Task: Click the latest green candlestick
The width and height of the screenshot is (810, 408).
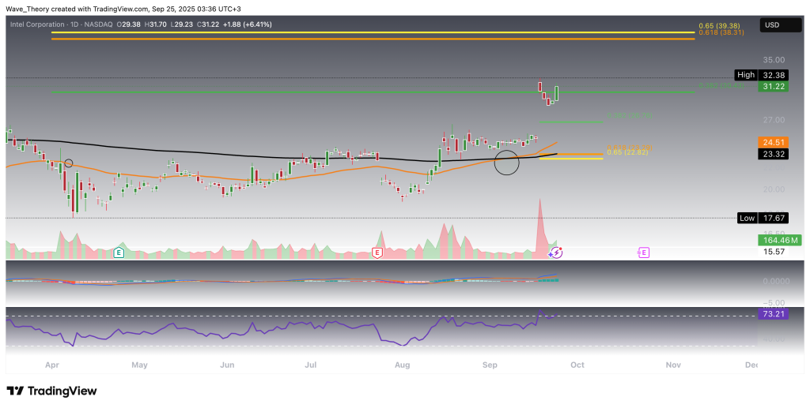Action: click(557, 93)
